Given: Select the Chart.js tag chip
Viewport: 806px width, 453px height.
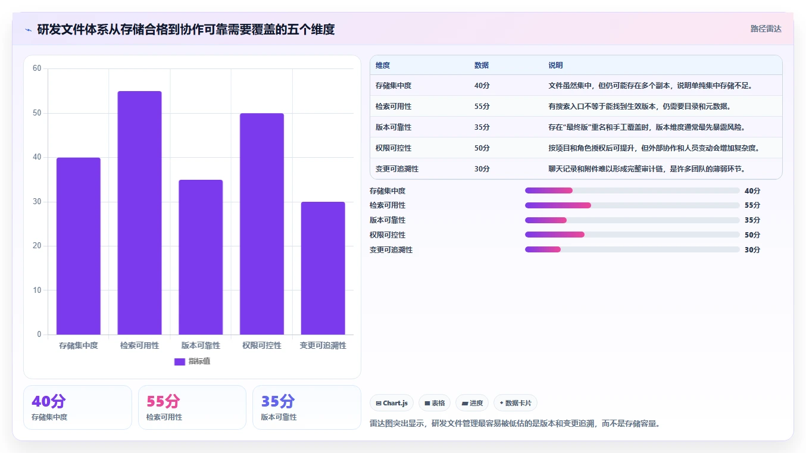Looking at the screenshot, I should click(392, 403).
